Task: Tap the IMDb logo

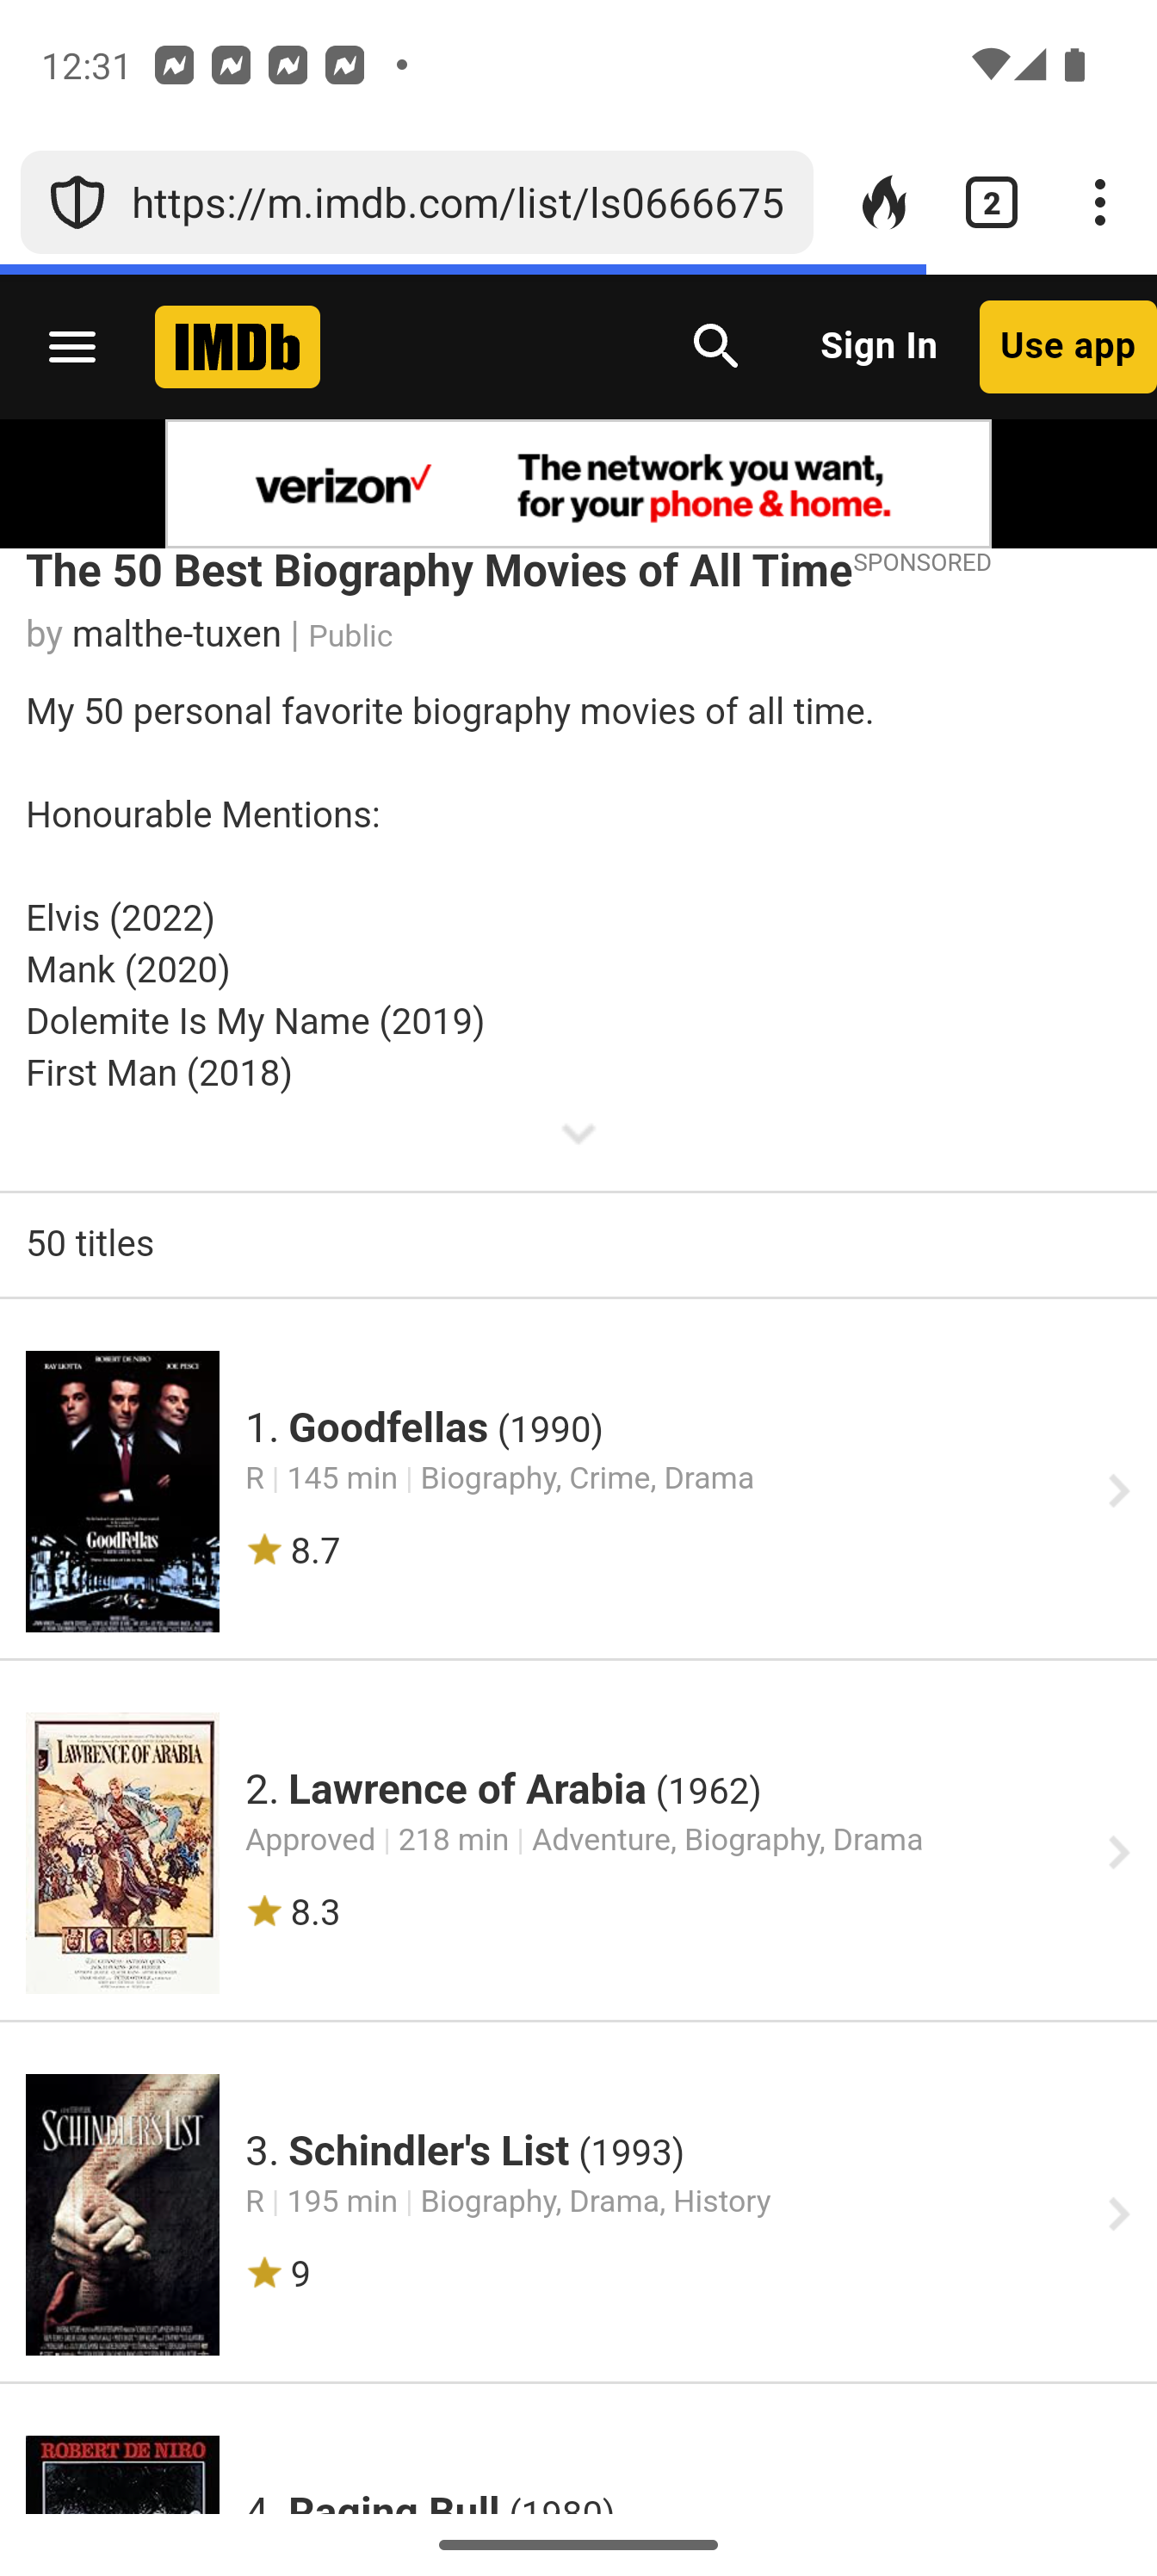Action: point(237,347)
